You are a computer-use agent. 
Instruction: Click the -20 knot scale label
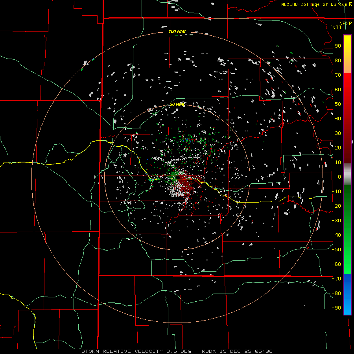click(x=336, y=206)
